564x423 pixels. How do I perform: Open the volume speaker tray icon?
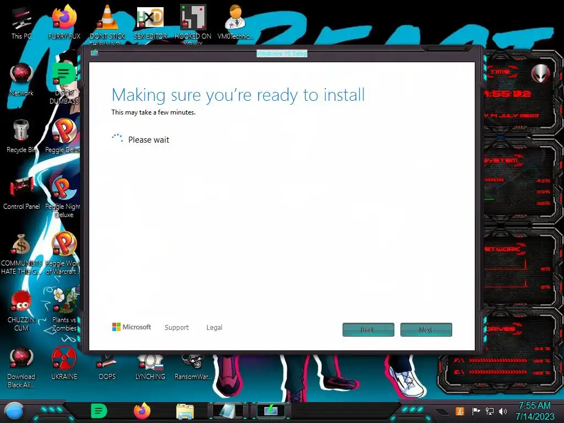coord(503,411)
